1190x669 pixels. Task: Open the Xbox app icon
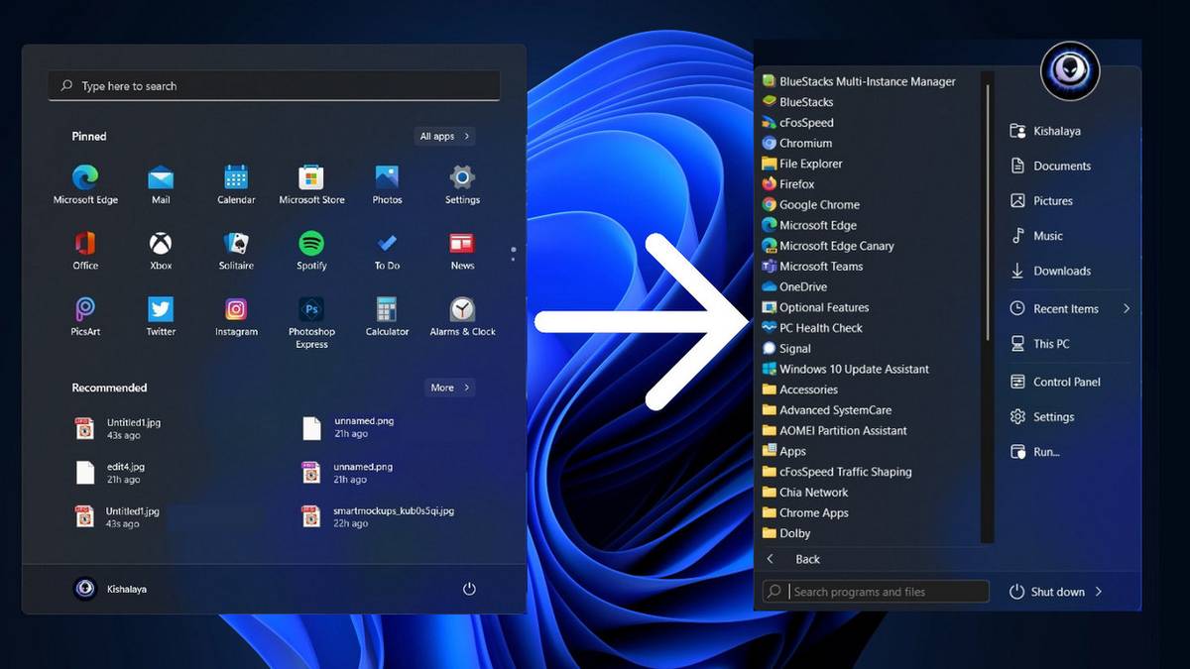(161, 244)
